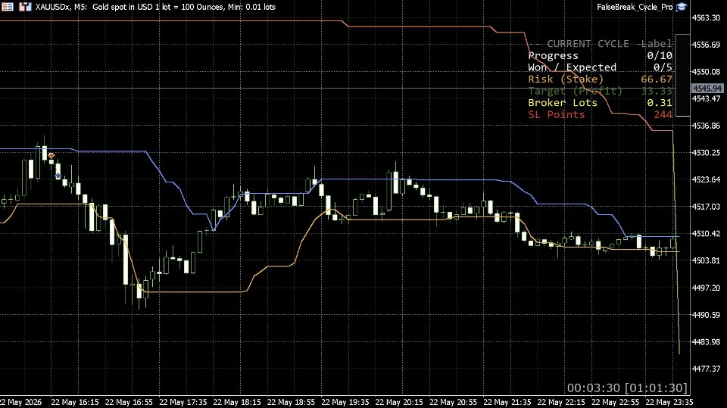This screenshot has height=408, width=727.
Task: Click price scale label 4510.42
Action: 706,233
